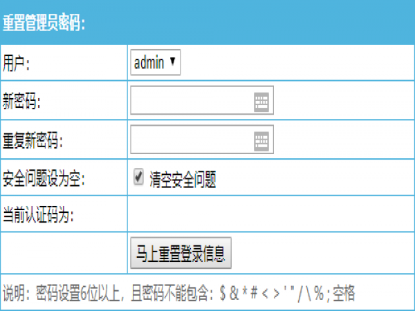Image resolution: width=415 pixels, height=311 pixels.
Task: Click the 说明 password rules note
Action: [104, 292]
